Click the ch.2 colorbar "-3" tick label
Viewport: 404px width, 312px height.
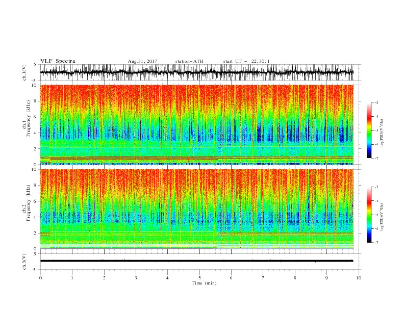pyautogui.click(x=376, y=187)
